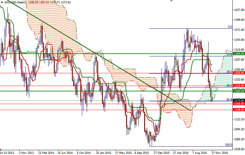
Task: Click the 1427.00 price on the axis
Action: pos(238,10)
